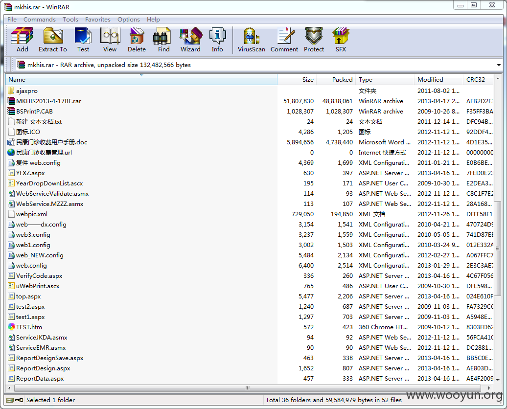Select ServiceJKDA.asmx file
The image size is (507, 409).
42,337
